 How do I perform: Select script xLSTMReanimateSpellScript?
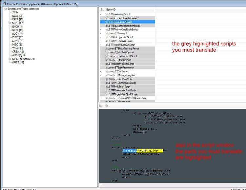127,90
